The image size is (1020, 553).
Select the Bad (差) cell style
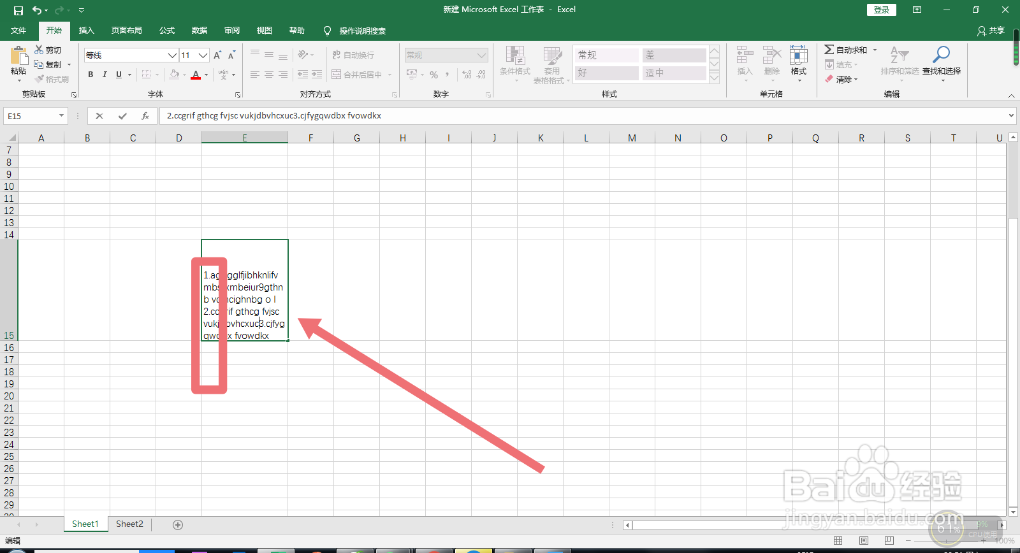[x=674, y=55]
